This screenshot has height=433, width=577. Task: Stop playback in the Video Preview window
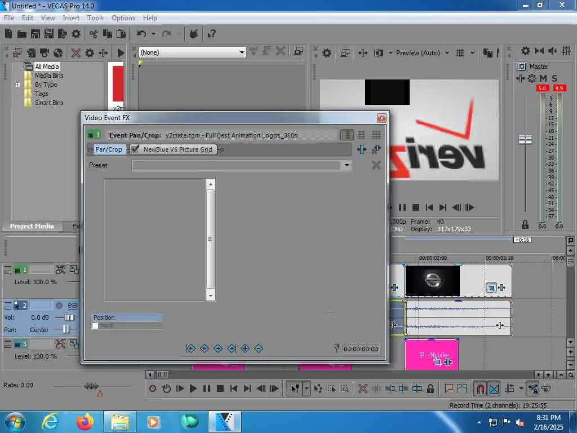416,207
